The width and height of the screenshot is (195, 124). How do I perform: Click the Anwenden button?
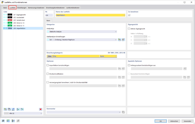click(x=187, y=121)
